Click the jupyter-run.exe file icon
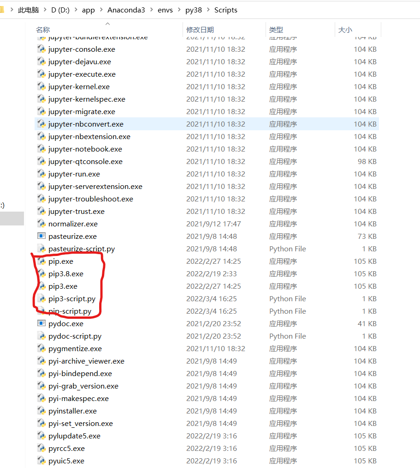Screen dimensions: 420x468 coord(41,174)
